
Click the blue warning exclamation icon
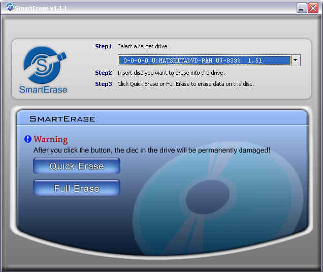point(28,139)
